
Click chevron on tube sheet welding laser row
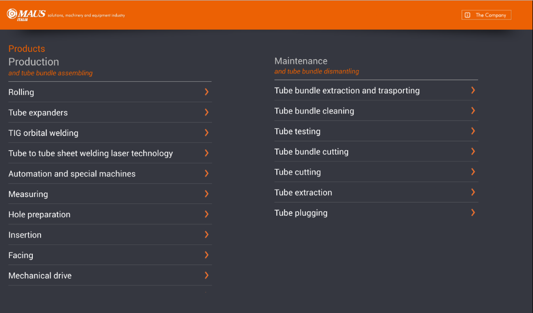[207, 153]
